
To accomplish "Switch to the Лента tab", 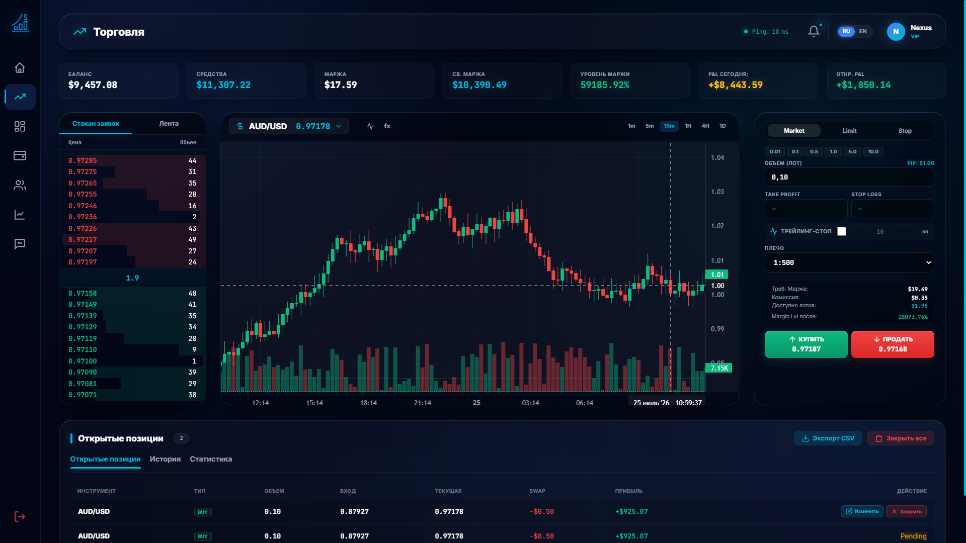I will click(169, 124).
